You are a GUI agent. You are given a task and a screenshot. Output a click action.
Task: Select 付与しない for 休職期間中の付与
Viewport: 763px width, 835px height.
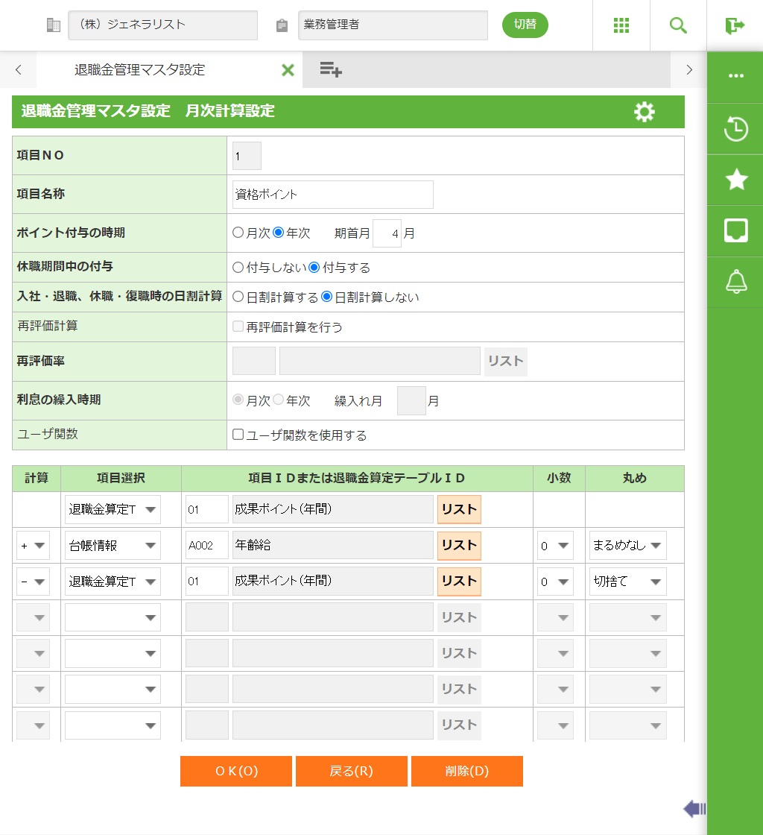click(238, 267)
